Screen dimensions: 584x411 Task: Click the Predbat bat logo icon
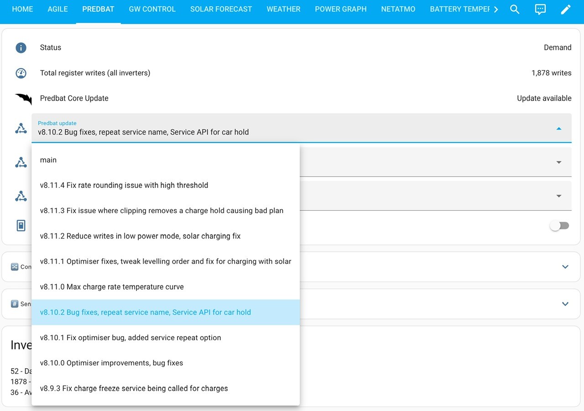coord(23,99)
